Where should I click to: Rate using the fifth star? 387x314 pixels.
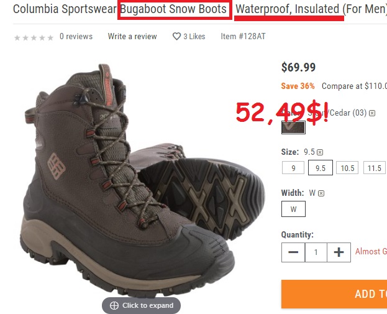click(x=50, y=38)
